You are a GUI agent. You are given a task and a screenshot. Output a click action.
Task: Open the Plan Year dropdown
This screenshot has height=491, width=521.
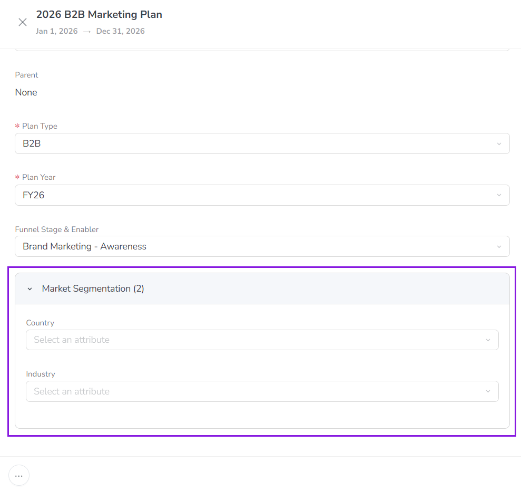point(262,195)
